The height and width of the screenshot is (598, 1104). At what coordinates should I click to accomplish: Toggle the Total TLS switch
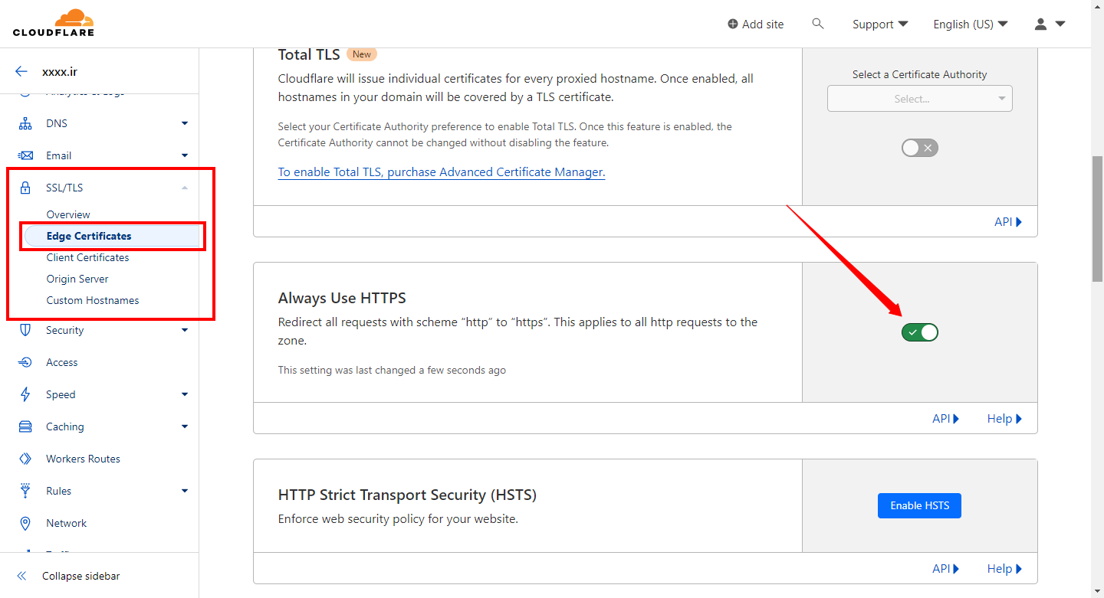pyautogui.click(x=920, y=148)
